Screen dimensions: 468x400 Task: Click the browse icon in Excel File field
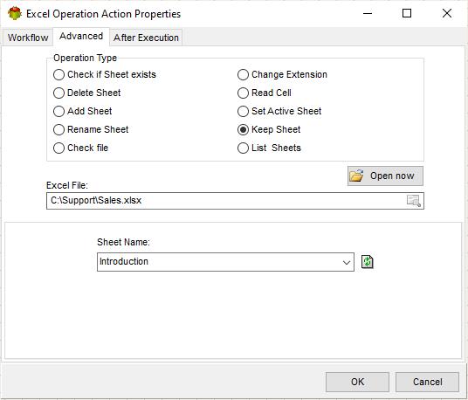point(414,201)
